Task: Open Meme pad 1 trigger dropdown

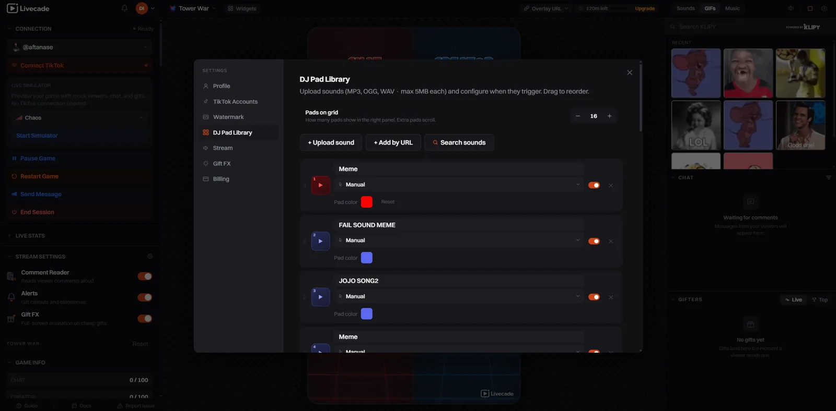Action: click(459, 185)
